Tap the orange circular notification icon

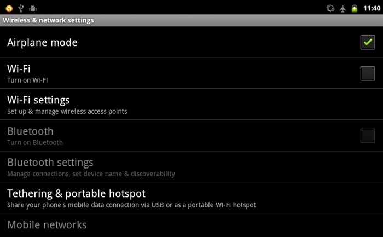click(x=9, y=9)
